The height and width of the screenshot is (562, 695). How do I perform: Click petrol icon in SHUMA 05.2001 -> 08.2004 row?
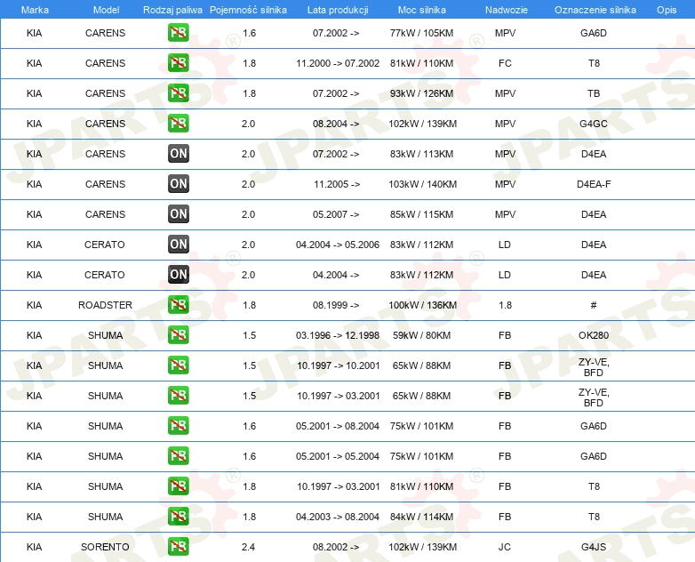178,425
